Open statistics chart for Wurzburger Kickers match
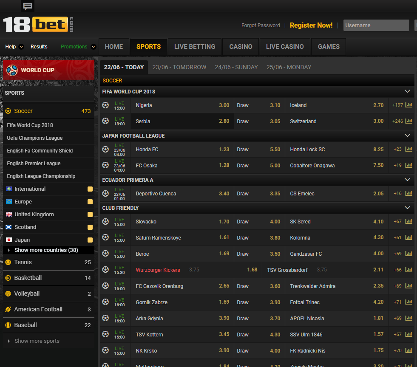This screenshot has height=367, width=417. [x=408, y=270]
